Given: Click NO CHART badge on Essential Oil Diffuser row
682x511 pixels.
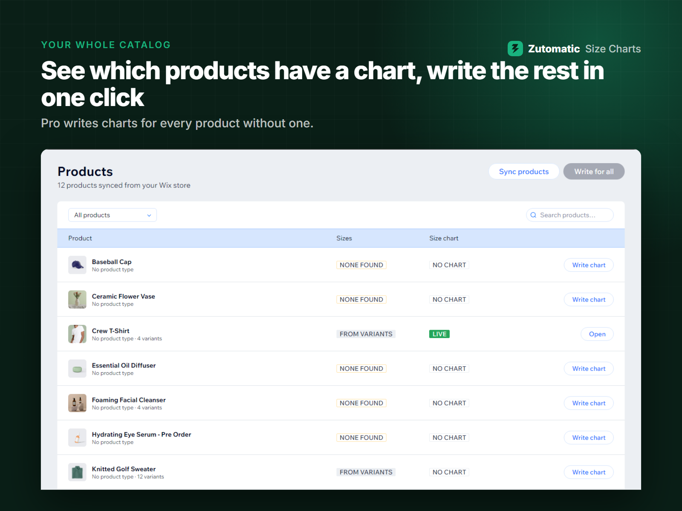Looking at the screenshot, I should 449,368.
